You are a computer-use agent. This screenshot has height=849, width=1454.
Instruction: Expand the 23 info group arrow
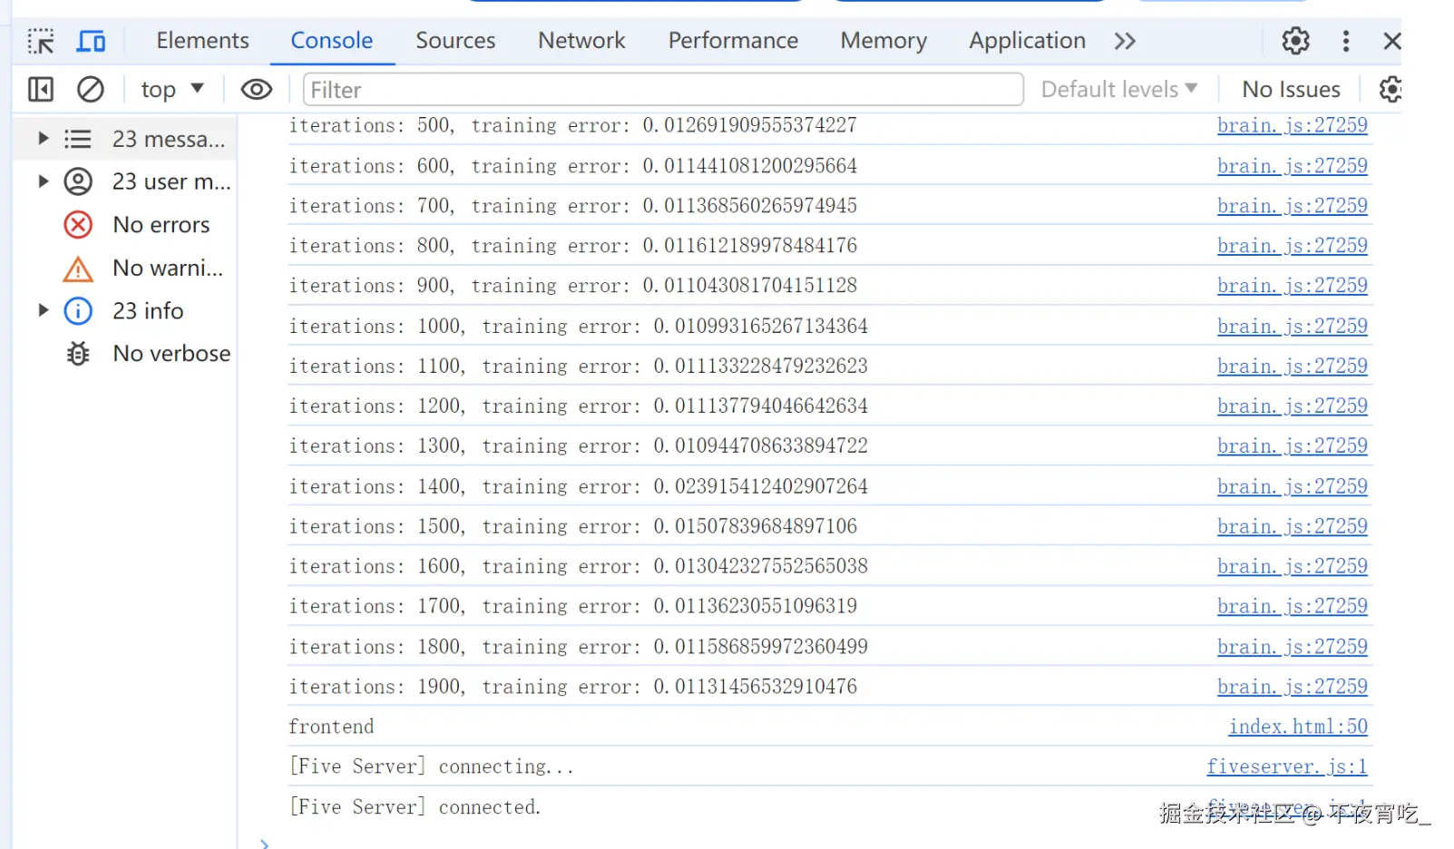[43, 311]
